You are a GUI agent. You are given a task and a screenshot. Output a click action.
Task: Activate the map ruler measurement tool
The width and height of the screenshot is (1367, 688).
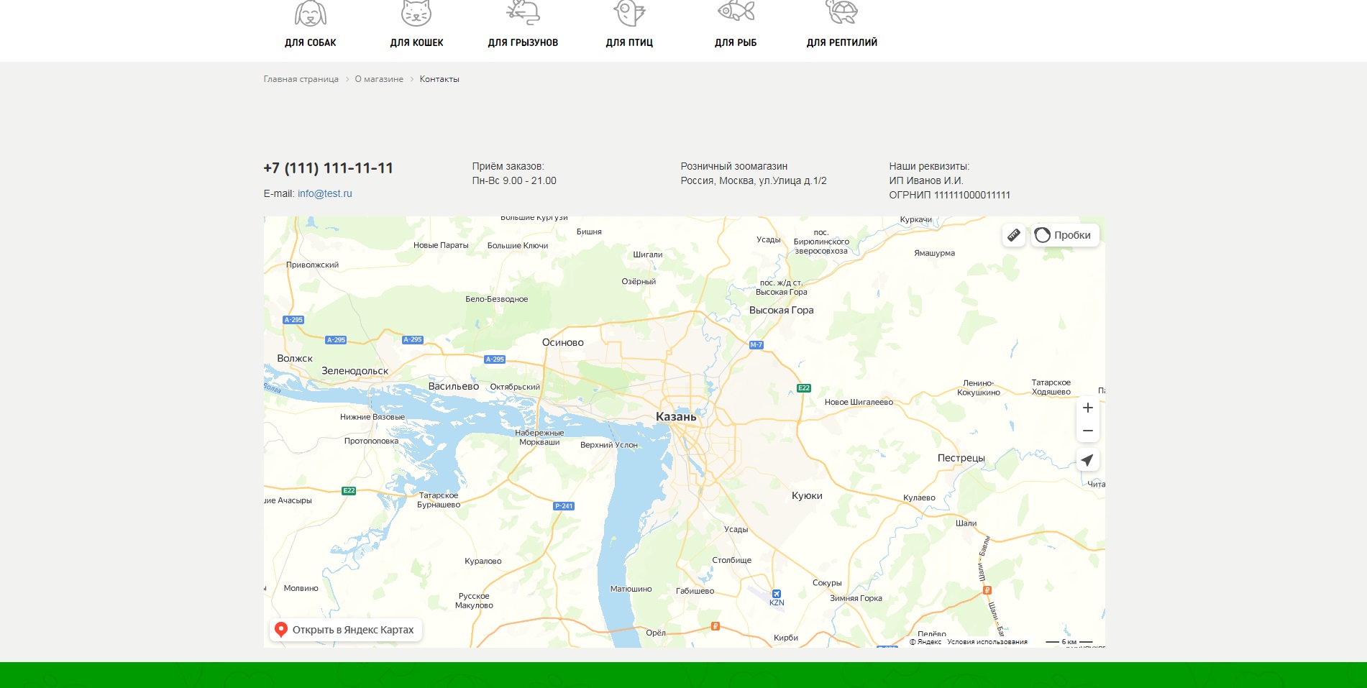coord(1013,235)
